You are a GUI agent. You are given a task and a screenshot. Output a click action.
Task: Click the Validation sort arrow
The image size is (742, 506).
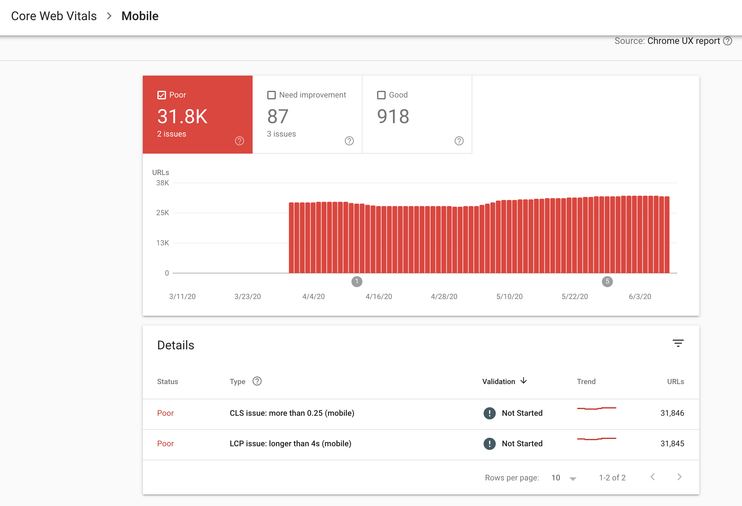pyautogui.click(x=524, y=381)
